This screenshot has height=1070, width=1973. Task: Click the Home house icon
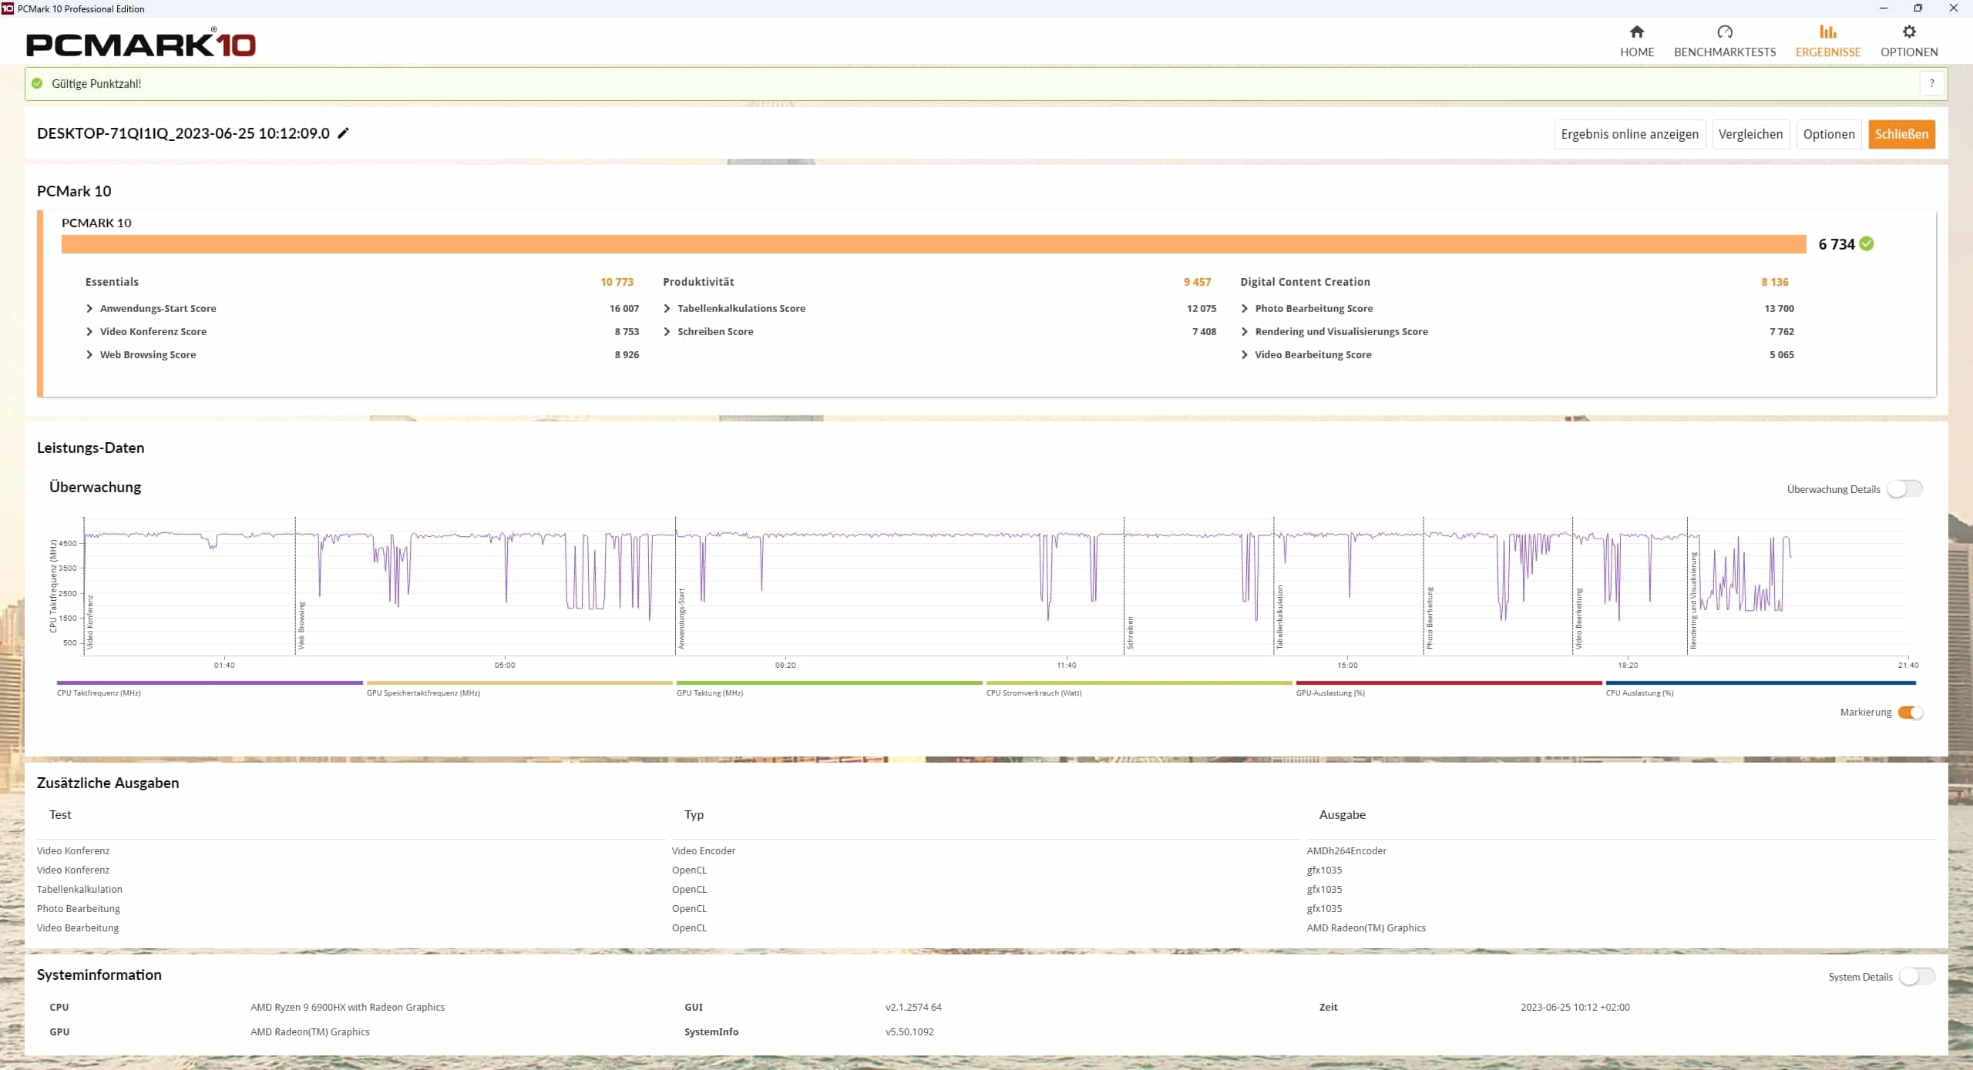[1636, 32]
